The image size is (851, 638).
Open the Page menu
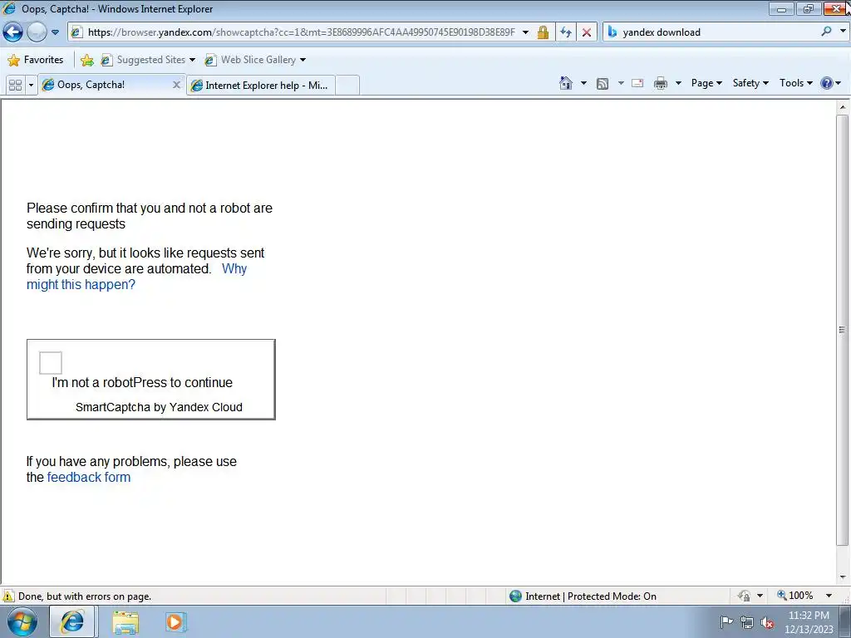(x=706, y=83)
